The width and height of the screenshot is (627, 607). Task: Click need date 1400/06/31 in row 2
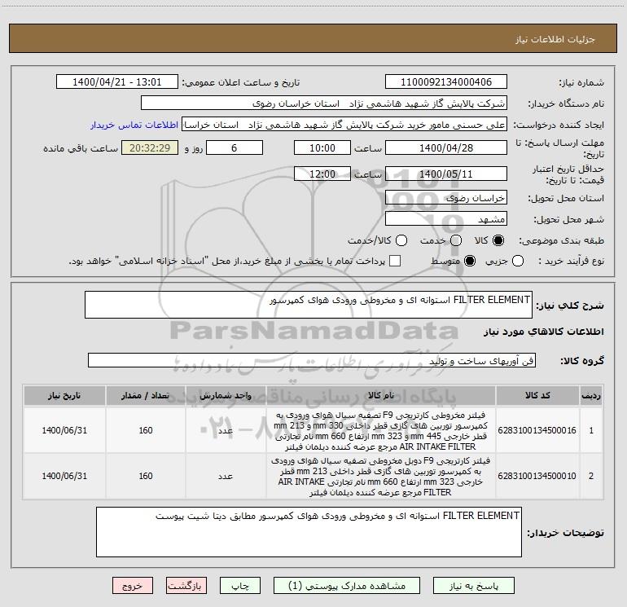(64, 476)
